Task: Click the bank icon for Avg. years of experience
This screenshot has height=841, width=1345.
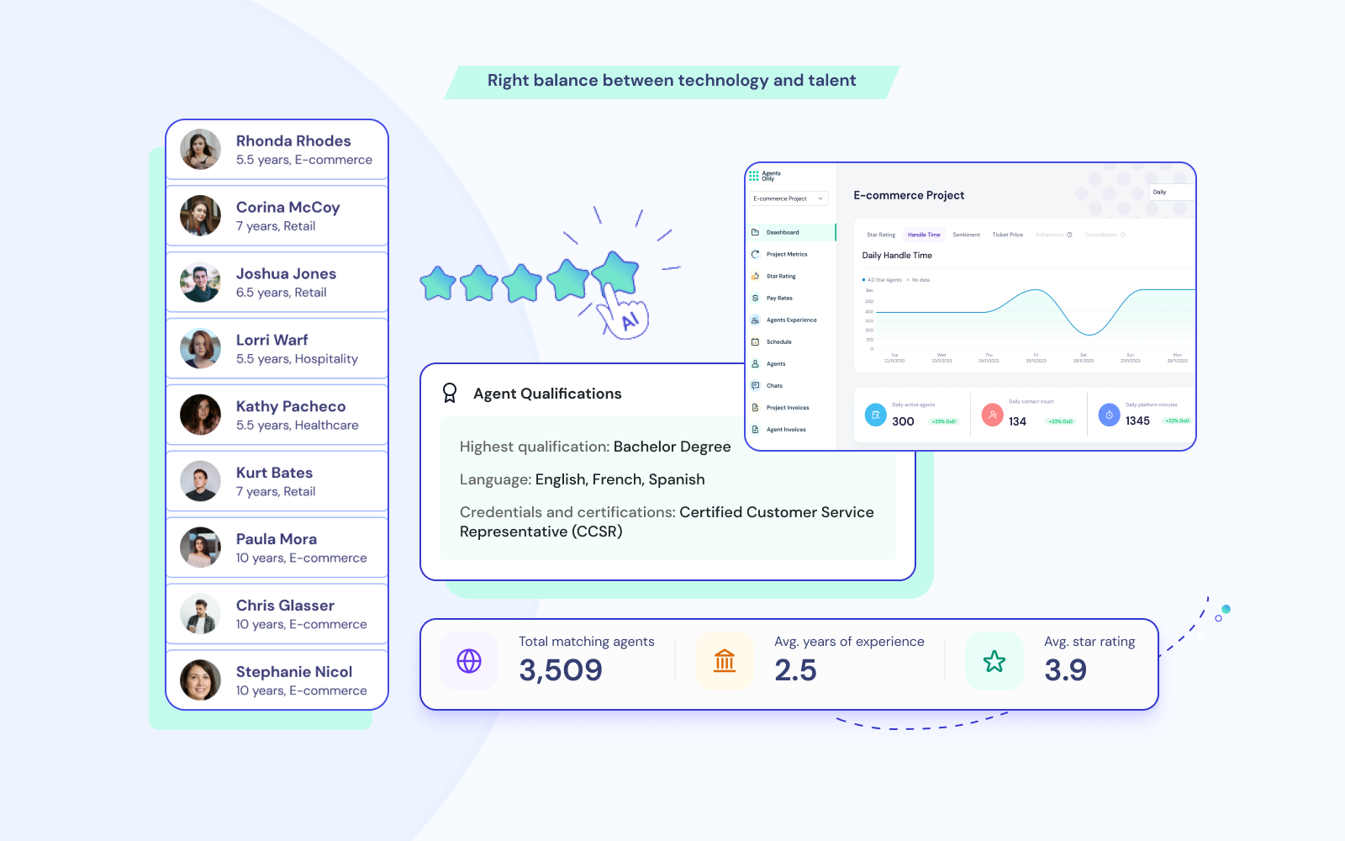Action: [x=725, y=661]
